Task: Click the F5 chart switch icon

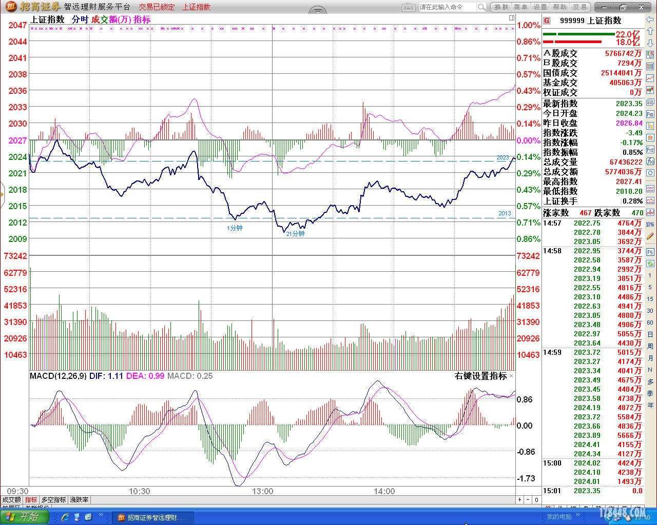Action: click(x=650, y=252)
